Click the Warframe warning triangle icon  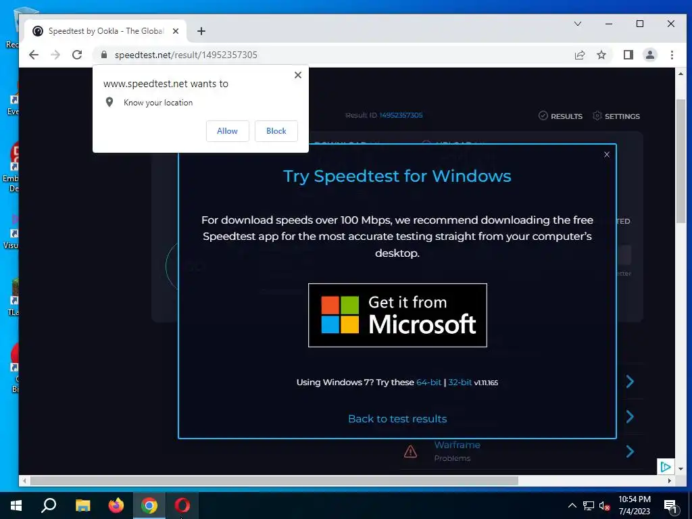(x=410, y=451)
